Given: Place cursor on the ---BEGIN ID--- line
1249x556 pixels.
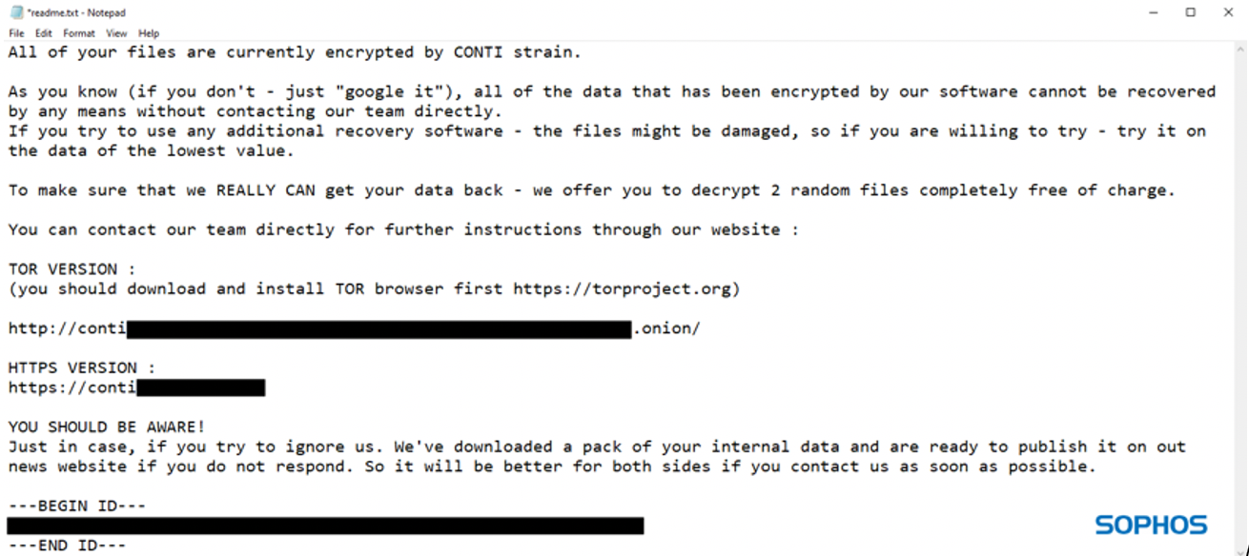Looking at the screenshot, I should (77, 506).
